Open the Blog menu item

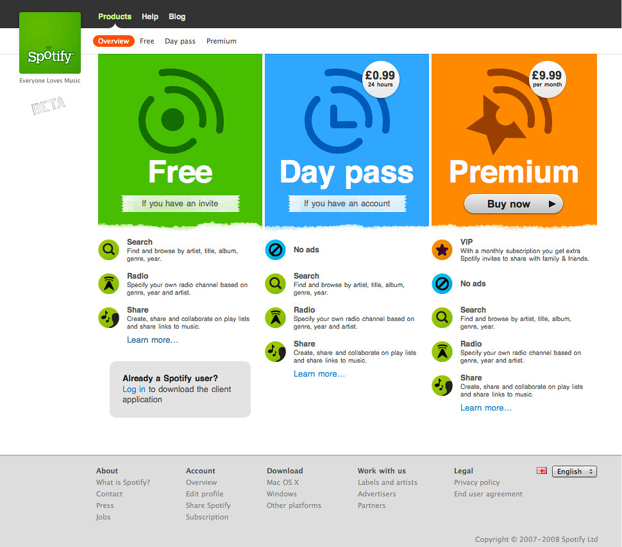click(177, 17)
